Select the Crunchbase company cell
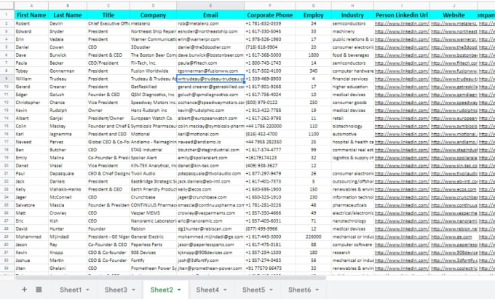The image size is (495, 299). click(153, 197)
